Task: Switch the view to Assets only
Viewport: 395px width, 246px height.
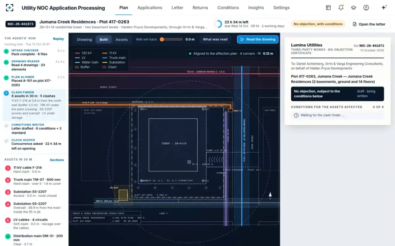Action: point(121,40)
